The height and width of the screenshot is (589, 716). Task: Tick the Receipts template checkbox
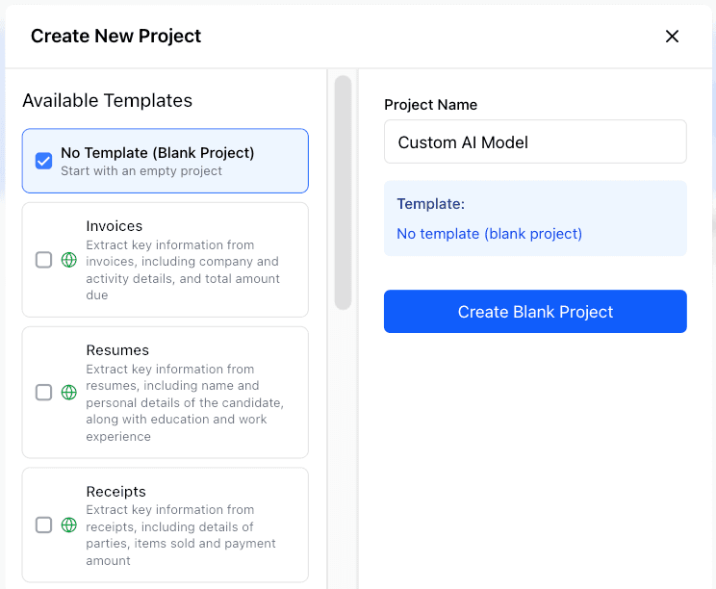tap(43, 525)
